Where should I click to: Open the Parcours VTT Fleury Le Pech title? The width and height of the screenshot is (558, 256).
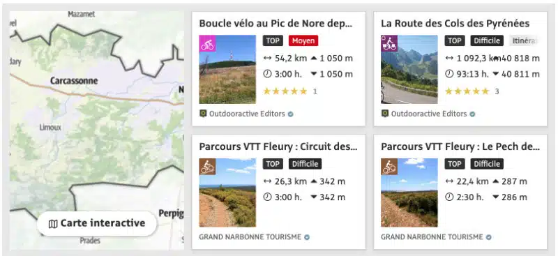(x=460, y=146)
